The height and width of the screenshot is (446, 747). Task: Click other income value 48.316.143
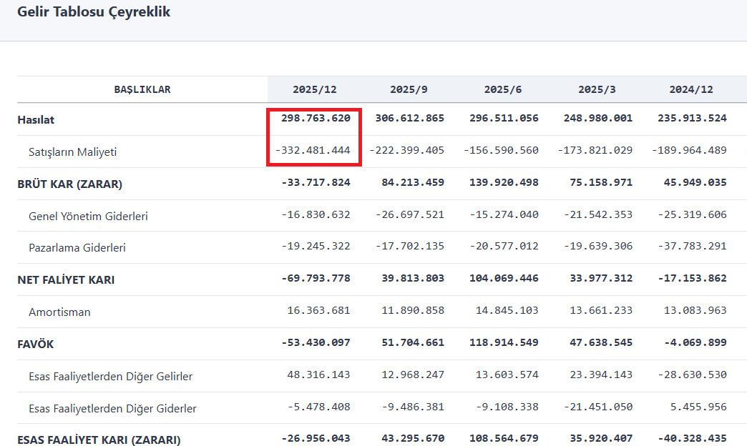[318, 375]
